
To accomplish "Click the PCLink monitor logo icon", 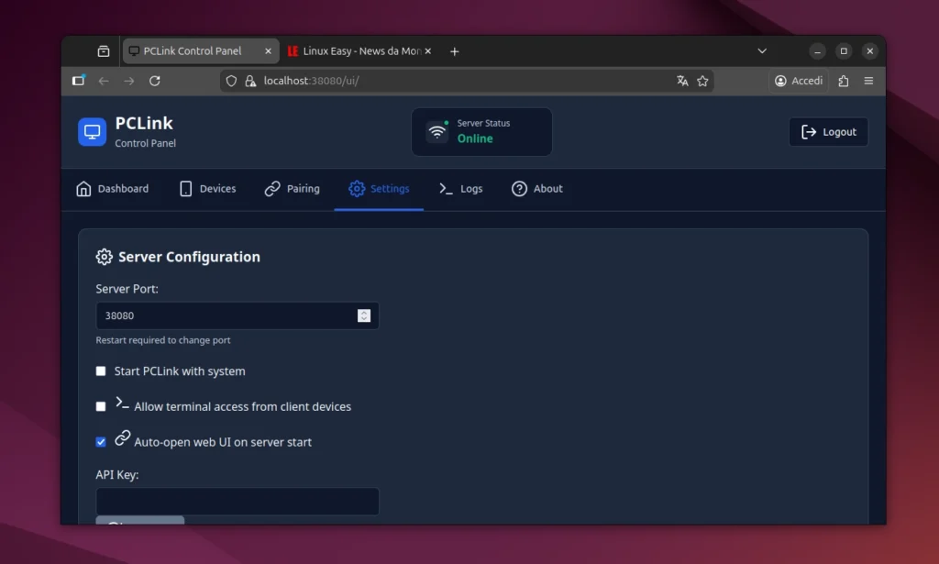I will (92, 132).
